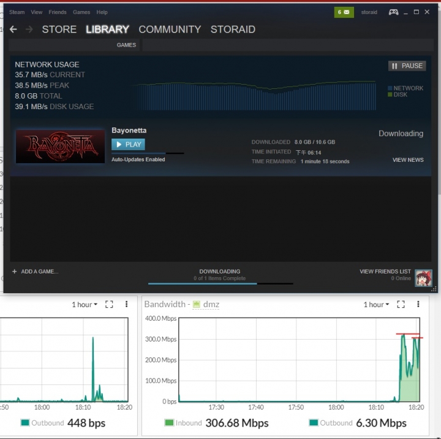Open the Bayonetta banner thumbnail
The height and width of the screenshot is (439, 441).
(x=60, y=147)
